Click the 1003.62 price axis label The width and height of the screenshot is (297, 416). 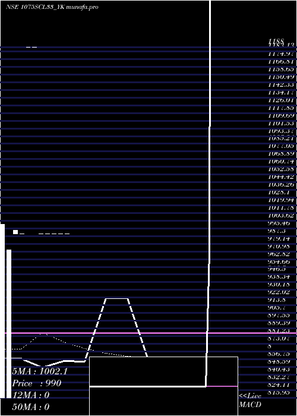point(281,215)
